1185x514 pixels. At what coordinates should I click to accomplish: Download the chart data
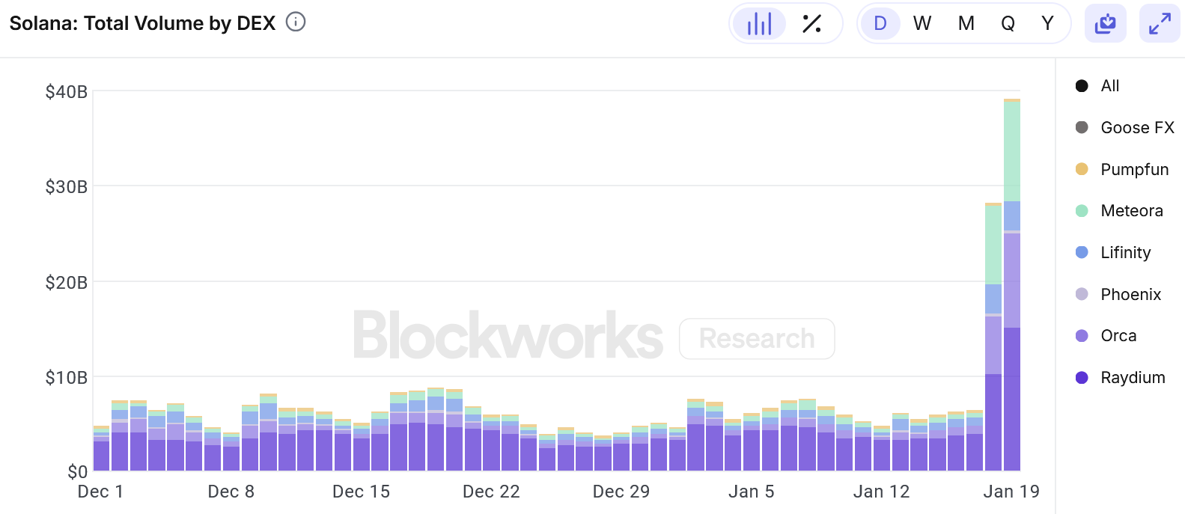pos(1105,23)
